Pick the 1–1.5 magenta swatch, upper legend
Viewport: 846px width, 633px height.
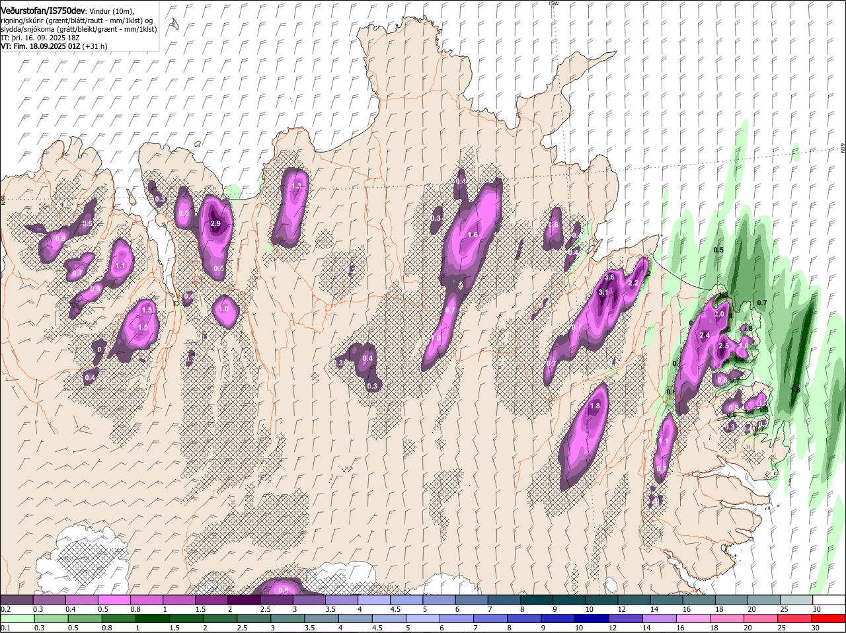(x=179, y=599)
